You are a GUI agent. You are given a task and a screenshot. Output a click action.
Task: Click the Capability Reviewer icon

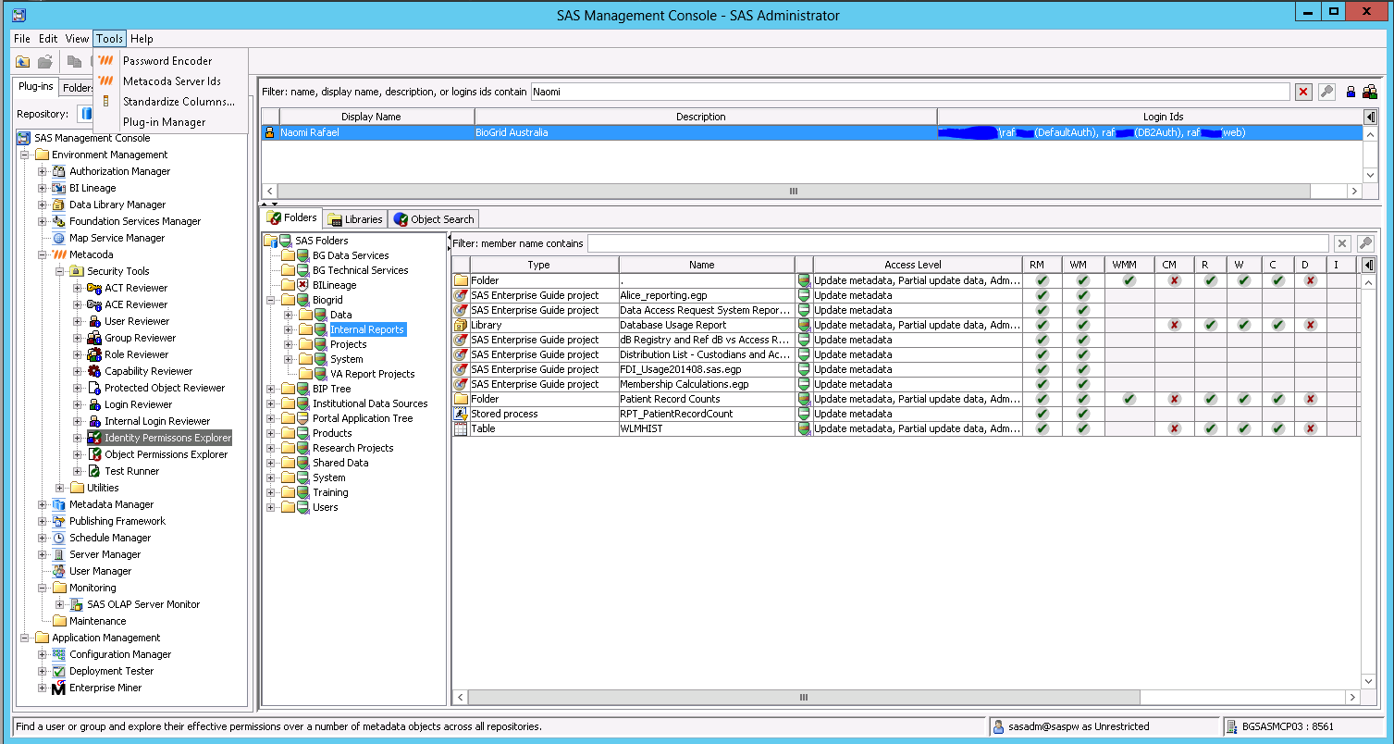pyautogui.click(x=93, y=371)
